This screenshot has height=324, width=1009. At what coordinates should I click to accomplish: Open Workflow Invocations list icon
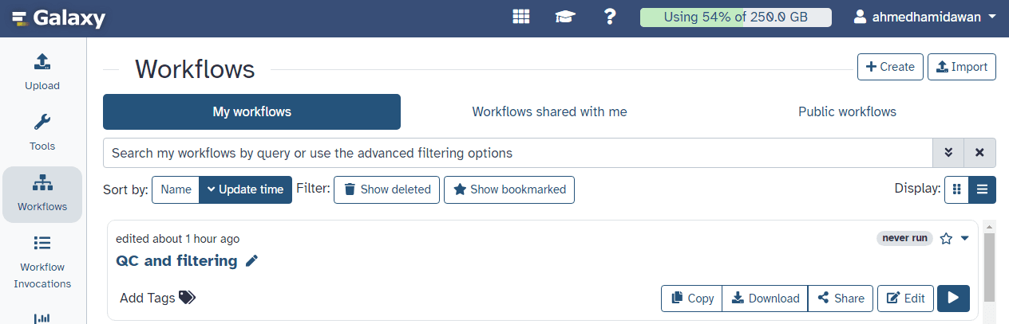[42, 244]
